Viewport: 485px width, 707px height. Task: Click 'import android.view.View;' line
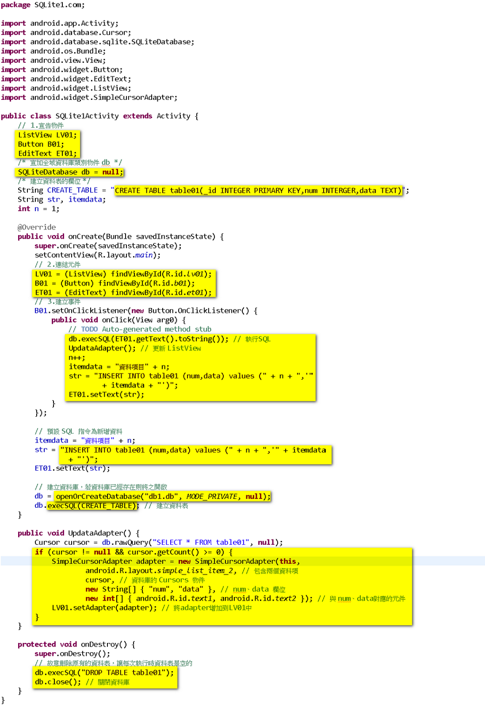click(x=53, y=61)
